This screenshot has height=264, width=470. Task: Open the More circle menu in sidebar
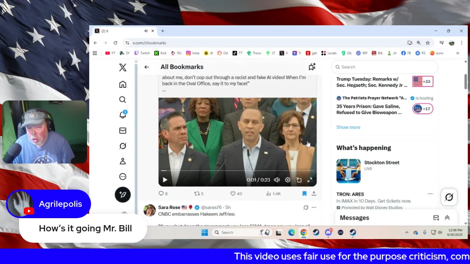[x=123, y=176]
